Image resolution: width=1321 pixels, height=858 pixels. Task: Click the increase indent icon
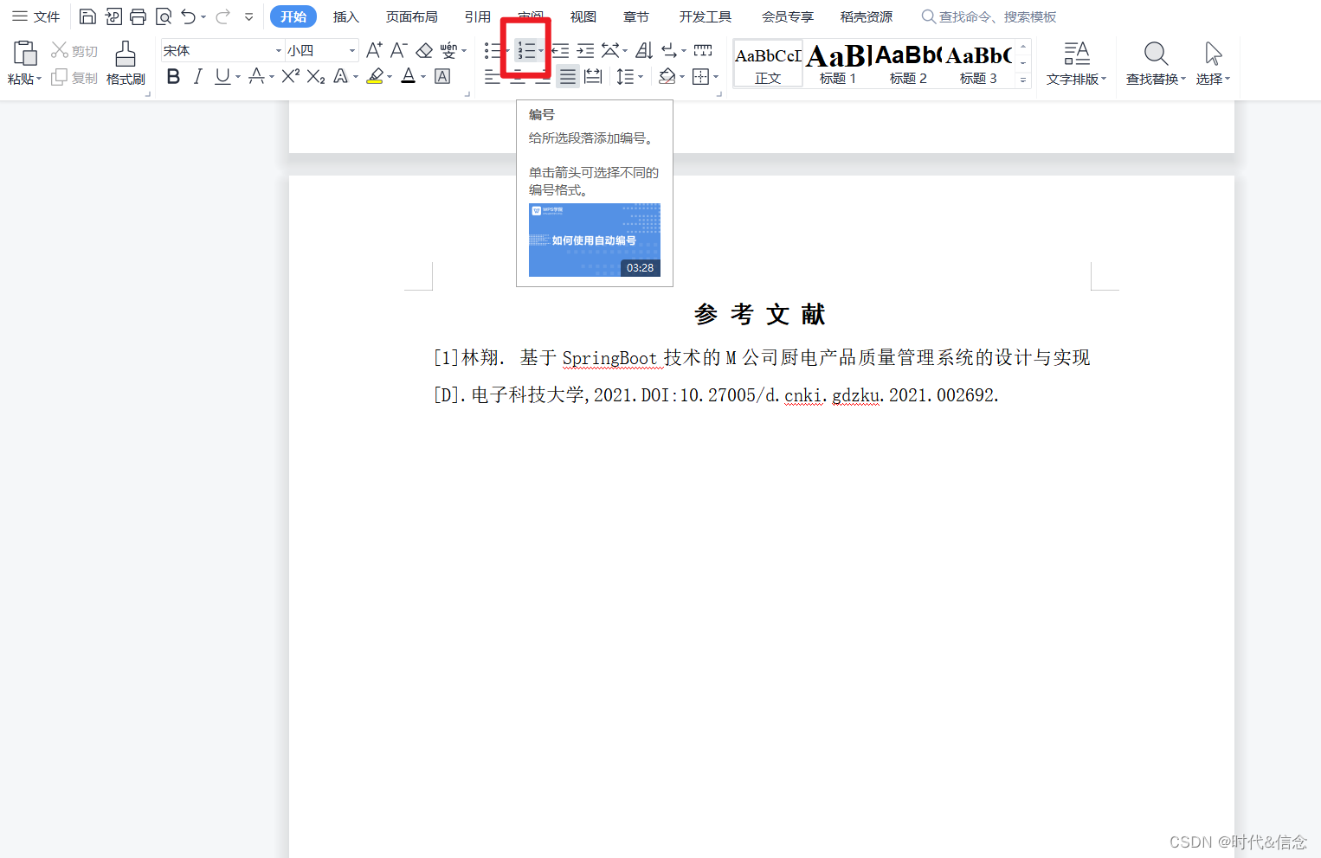(585, 51)
